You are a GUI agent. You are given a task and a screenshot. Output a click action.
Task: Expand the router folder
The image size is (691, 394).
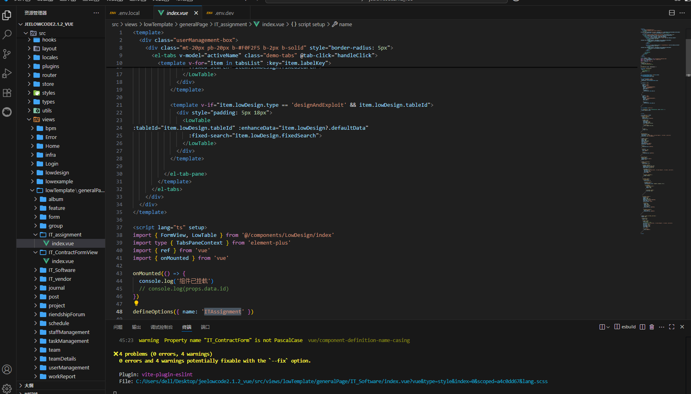(x=61, y=75)
